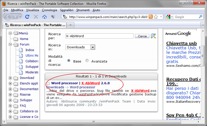
Task: Open the Word processor category breadcrumb link
Action: pos(82,87)
